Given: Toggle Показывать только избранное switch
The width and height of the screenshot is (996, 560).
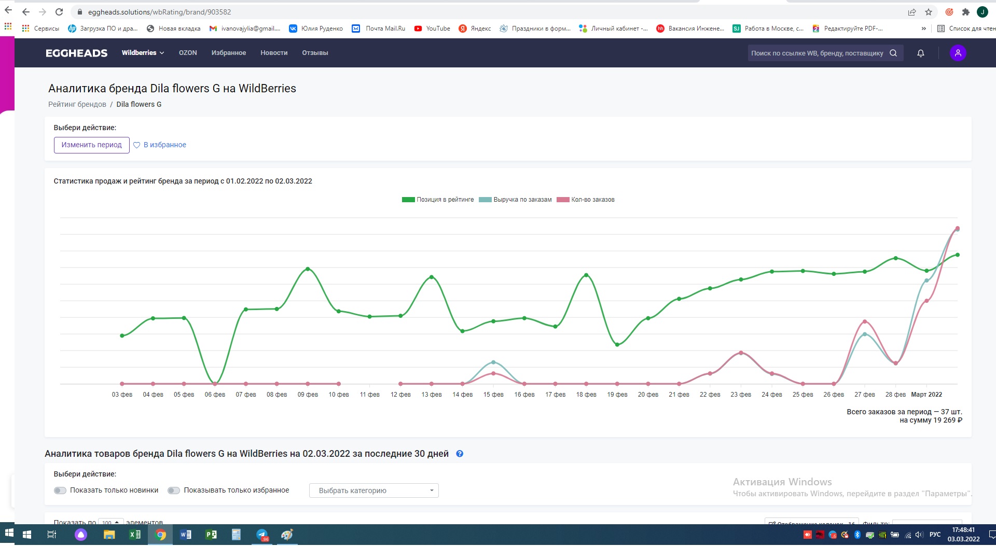Looking at the screenshot, I should click(x=174, y=491).
